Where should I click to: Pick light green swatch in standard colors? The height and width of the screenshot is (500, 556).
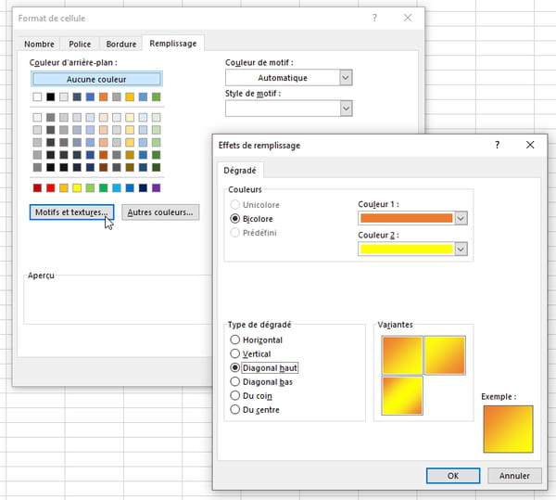tap(90, 187)
